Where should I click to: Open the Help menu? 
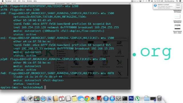(x=35, y=1)
